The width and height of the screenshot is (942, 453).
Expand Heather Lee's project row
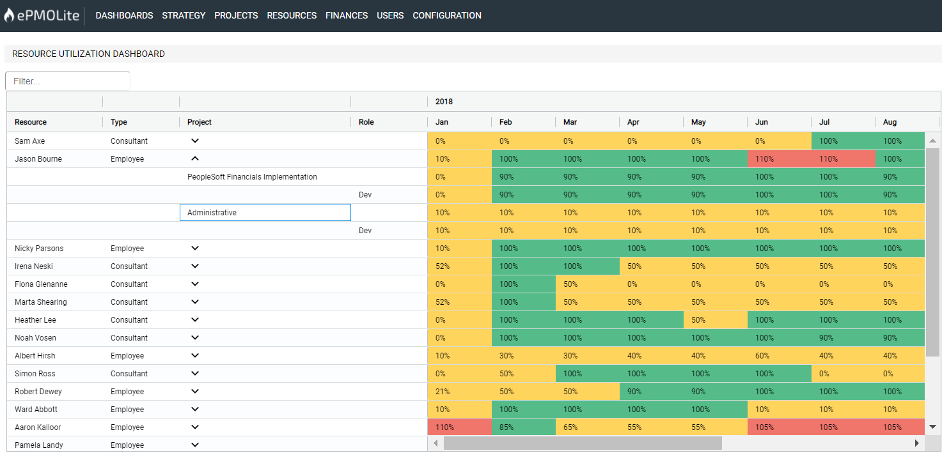point(195,319)
